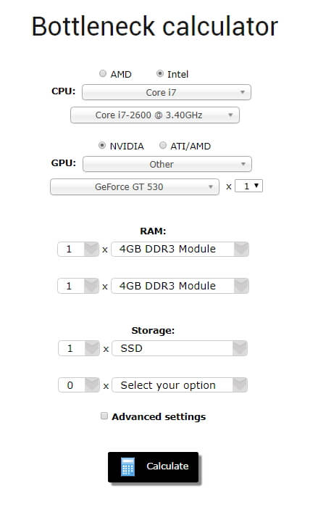Click the calculator icon on Calculate button
318x510 pixels.
pyautogui.click(x=127, y=466)
